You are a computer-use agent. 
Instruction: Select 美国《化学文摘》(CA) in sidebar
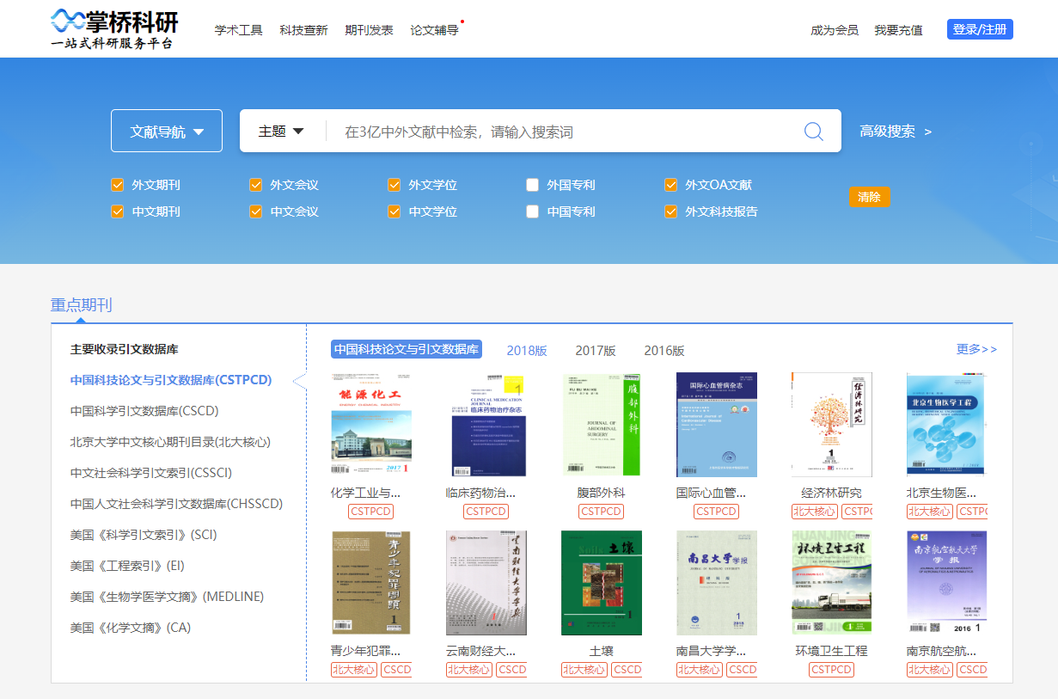tap(131, 628)
